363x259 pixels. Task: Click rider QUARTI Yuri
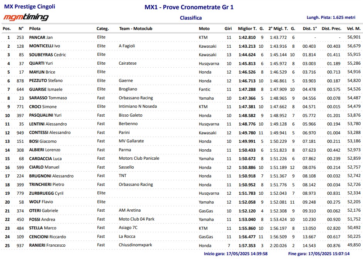(x=41, y=63)
